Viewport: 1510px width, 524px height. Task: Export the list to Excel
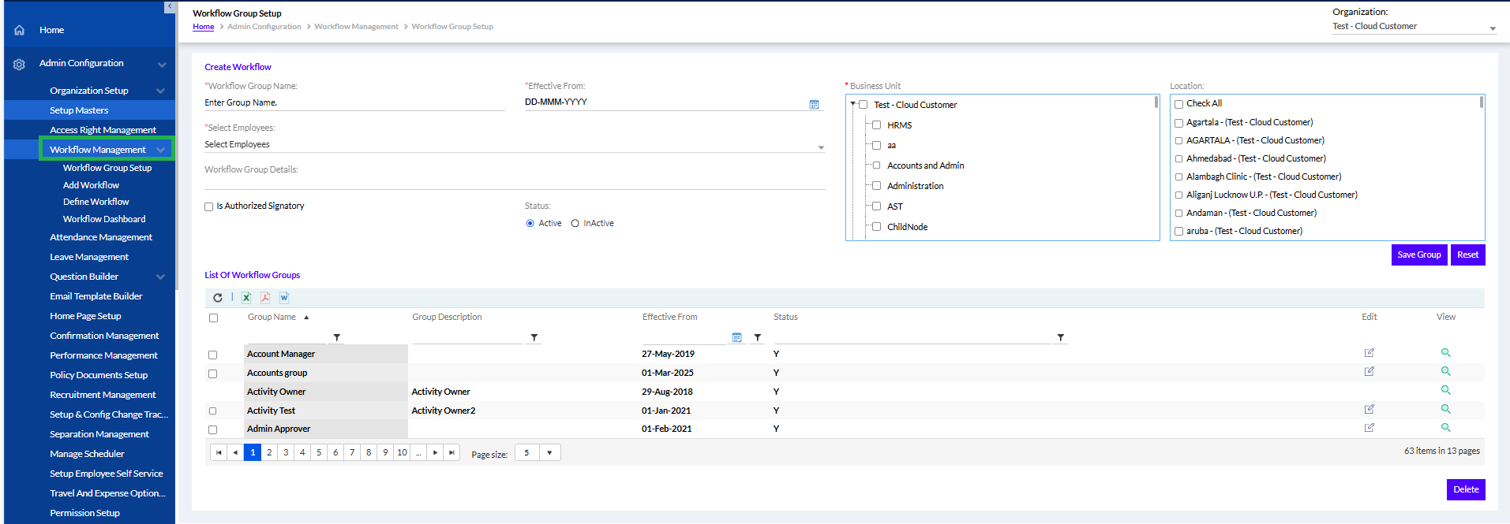[x=246, y=298]
